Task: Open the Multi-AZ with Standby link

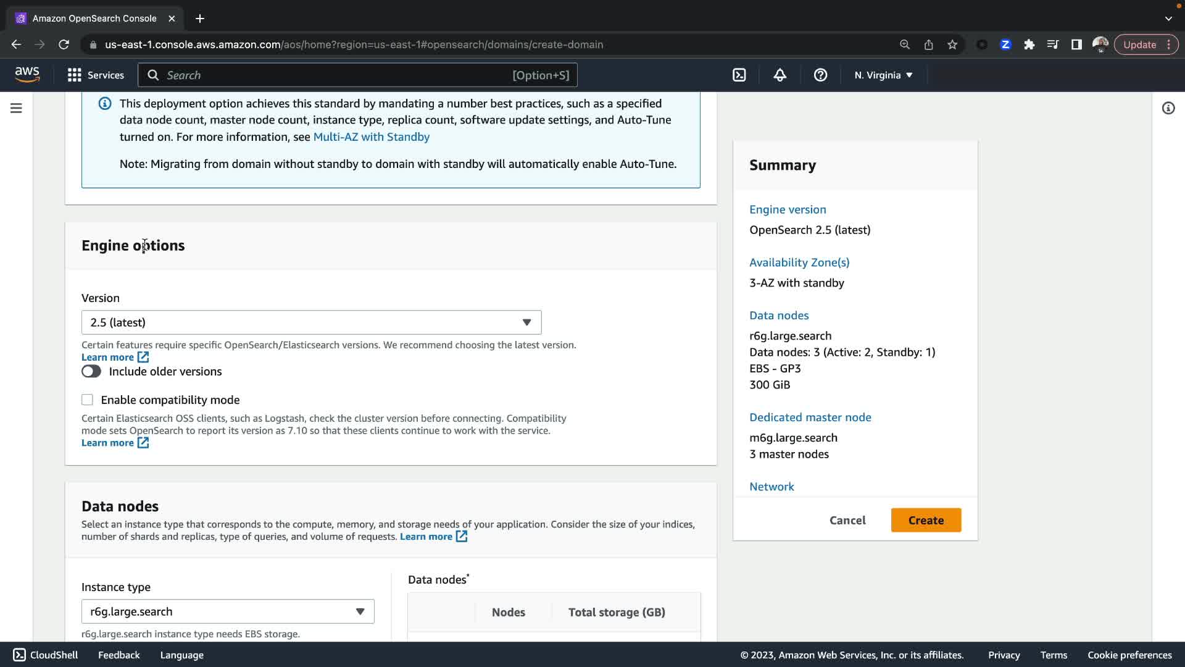Action: [x=372, y=137]
